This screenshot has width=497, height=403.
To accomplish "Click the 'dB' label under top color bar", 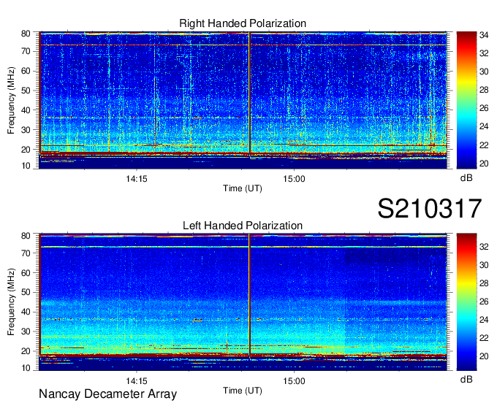I will pos(466,178).
